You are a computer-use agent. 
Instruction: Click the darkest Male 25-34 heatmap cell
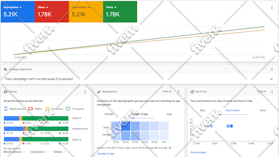click(x=126, y=126)
